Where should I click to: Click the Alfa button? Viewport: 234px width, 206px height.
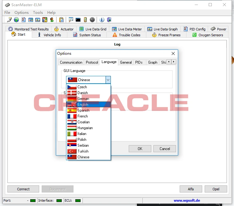click(191, 189)
